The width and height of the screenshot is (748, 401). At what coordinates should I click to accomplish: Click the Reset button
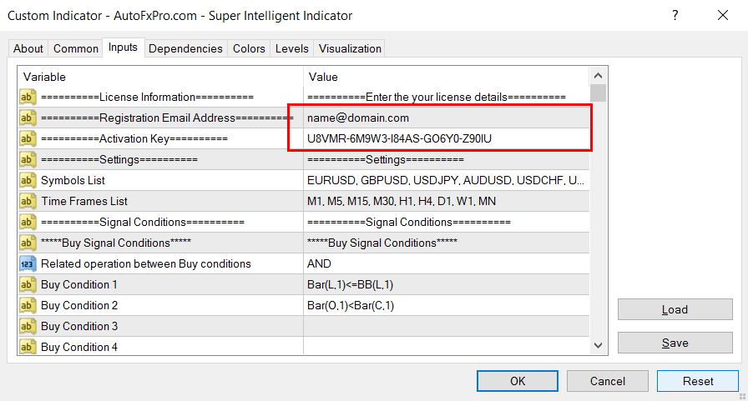point(698,381)
